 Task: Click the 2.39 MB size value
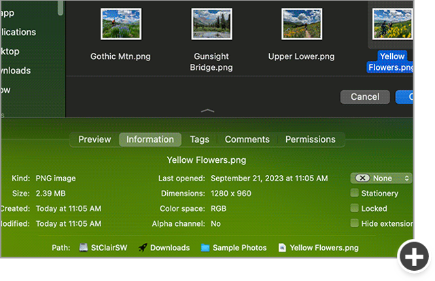click(50, 193)
